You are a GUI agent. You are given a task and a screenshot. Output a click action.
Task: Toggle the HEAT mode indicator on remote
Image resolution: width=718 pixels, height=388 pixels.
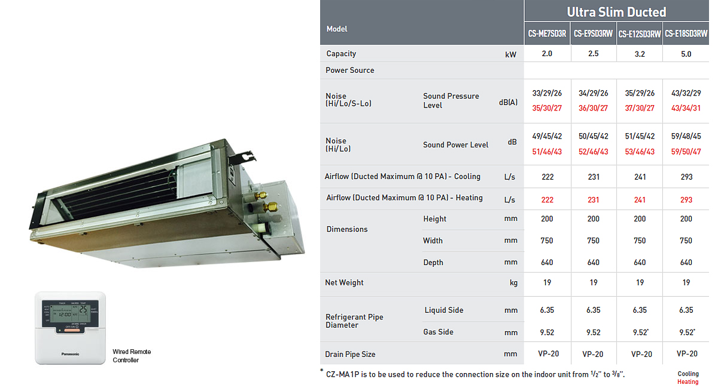pyautogui.click(x=46, y=309)
